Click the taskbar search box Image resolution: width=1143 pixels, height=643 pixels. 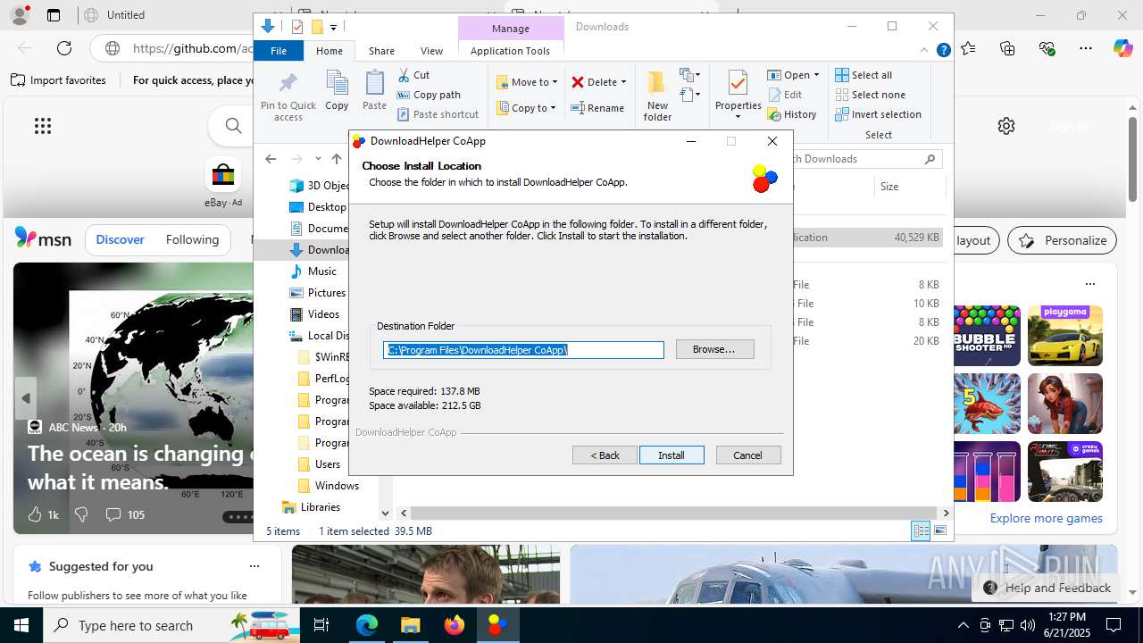tap(171, 625)
